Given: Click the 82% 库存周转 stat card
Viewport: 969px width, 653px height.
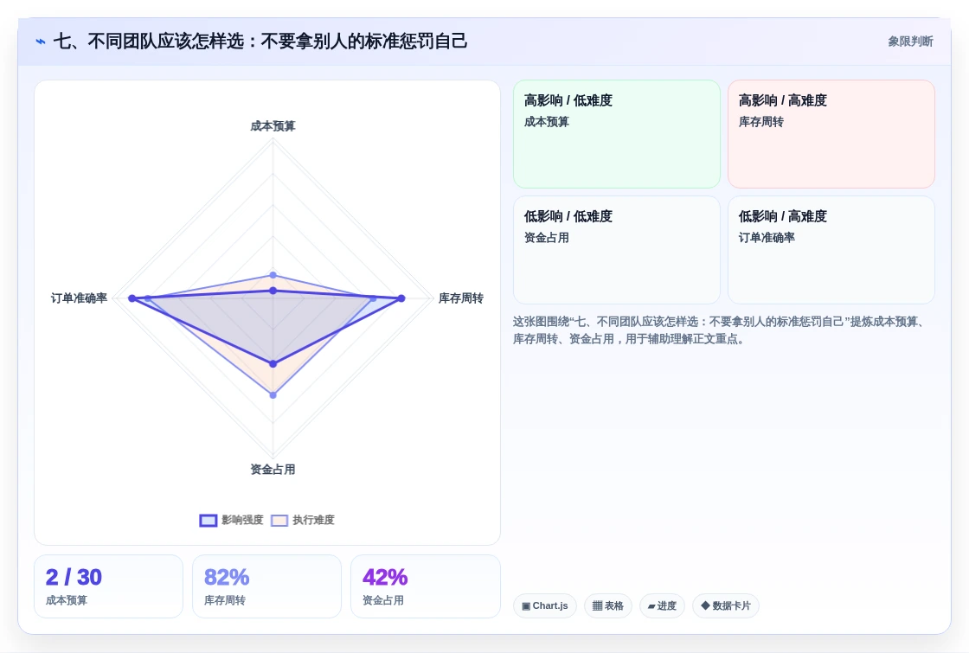Looking at the screenshot, I should click(x=267, y=586).
